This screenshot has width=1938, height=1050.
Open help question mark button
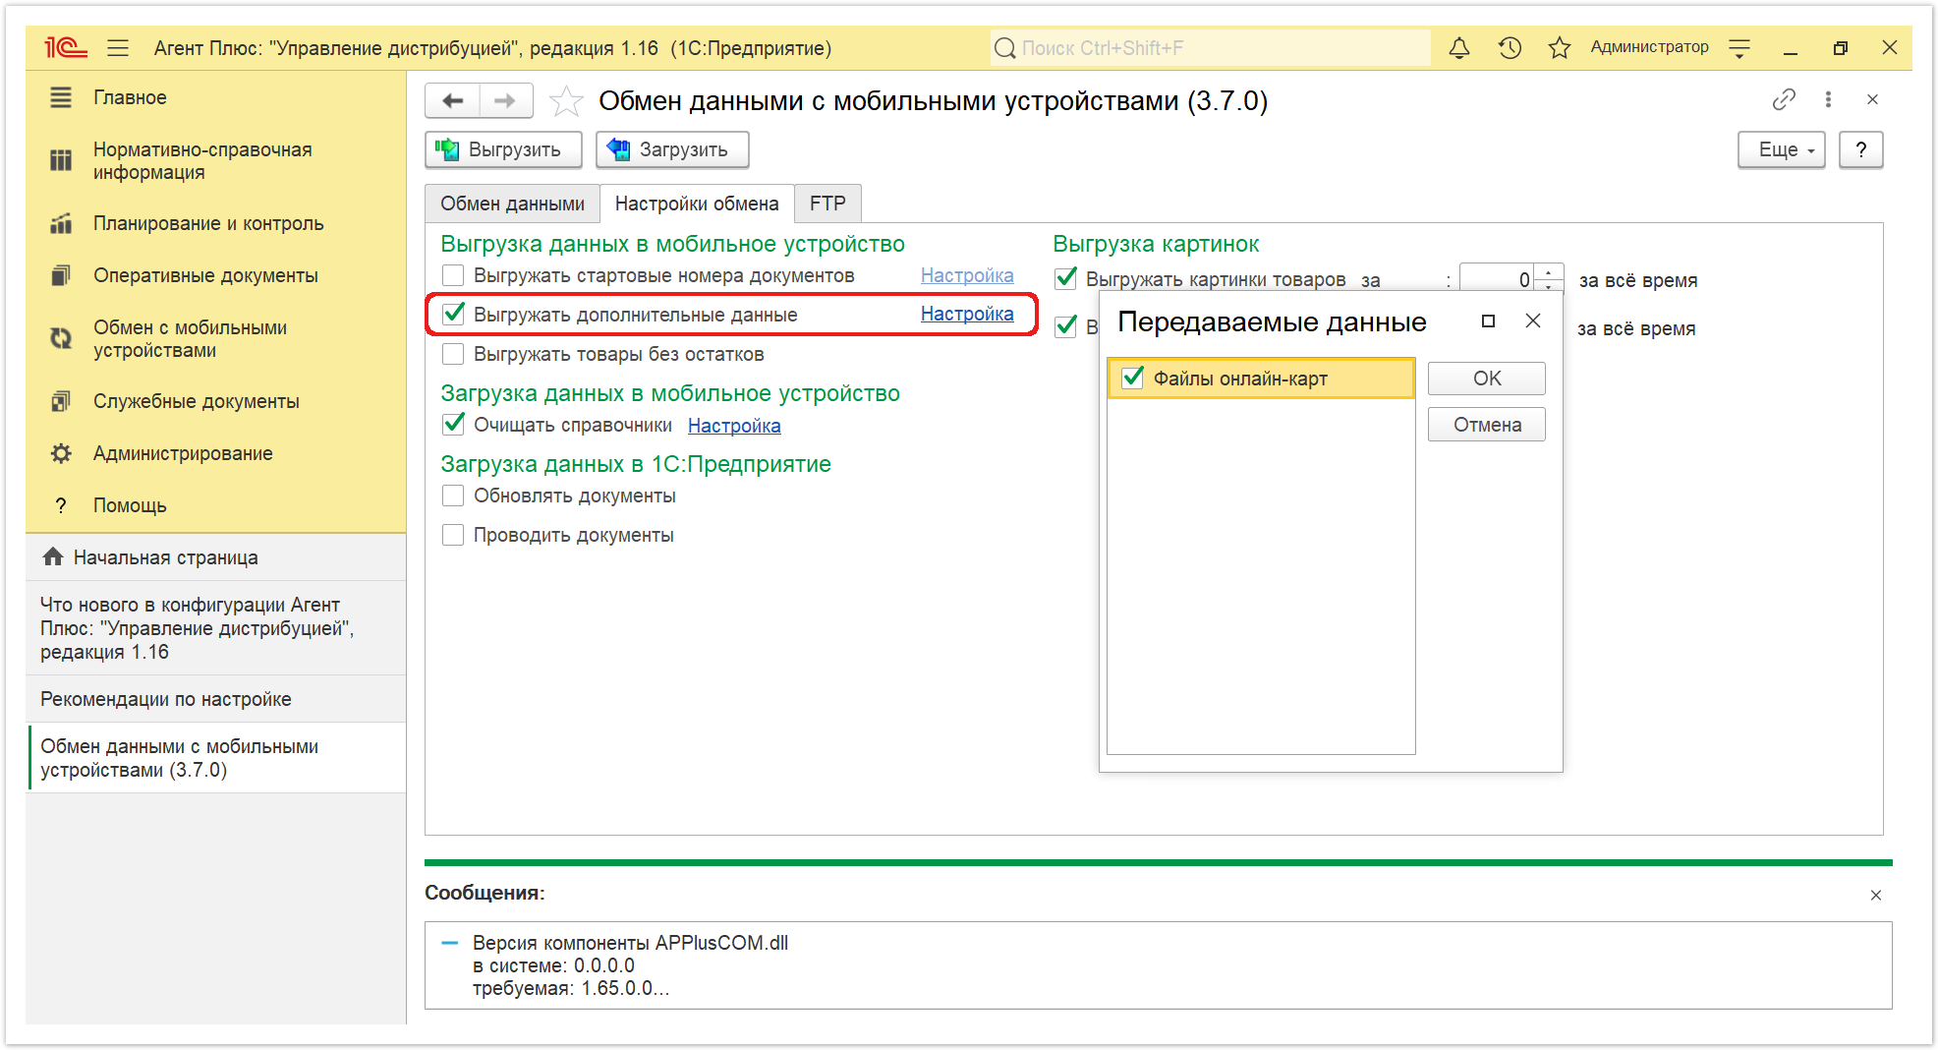click(x=1860, y=149)
